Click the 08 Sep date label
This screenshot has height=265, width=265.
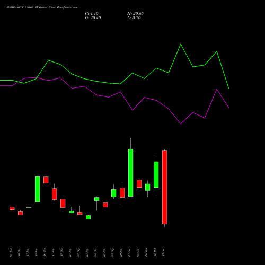point(11,252)
